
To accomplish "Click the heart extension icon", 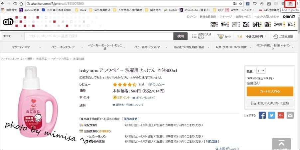I will (255, 4).
